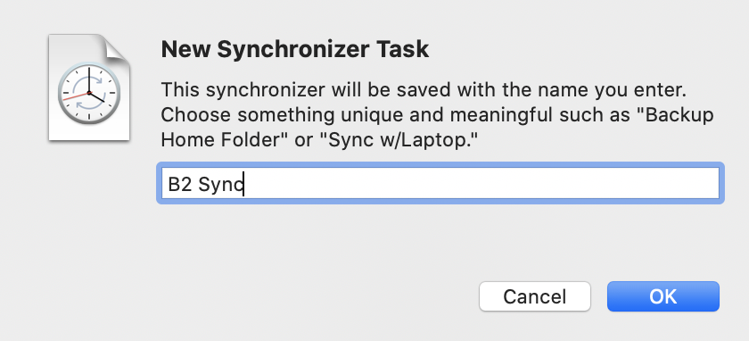Screen dimensions: 749x341
Task: Focus the synchronizer name text field
Action: click(x=440, y=183)
